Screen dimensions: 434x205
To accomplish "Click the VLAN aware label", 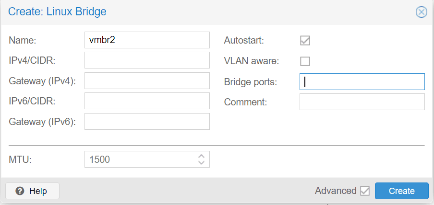I will 251,61.
